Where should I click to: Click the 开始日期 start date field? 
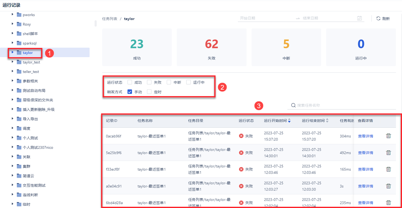[x=266, y=18]
